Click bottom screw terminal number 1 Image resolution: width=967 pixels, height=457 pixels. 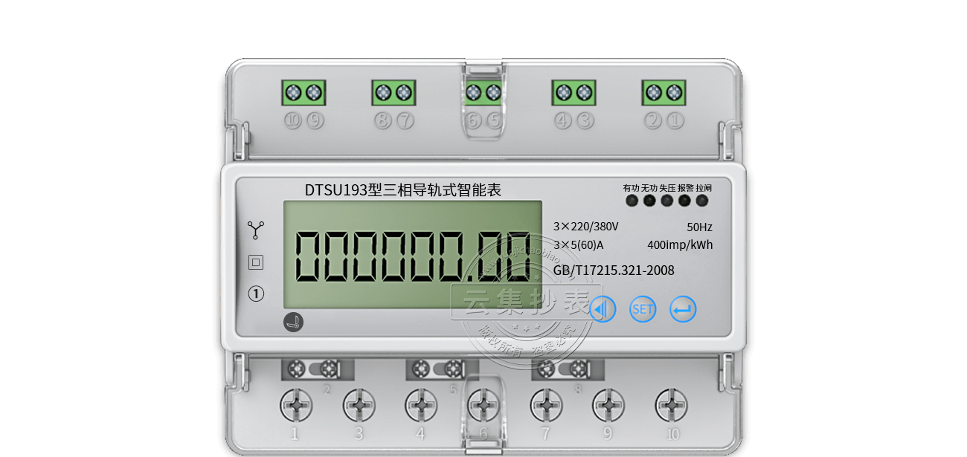(x=295, y=406)
